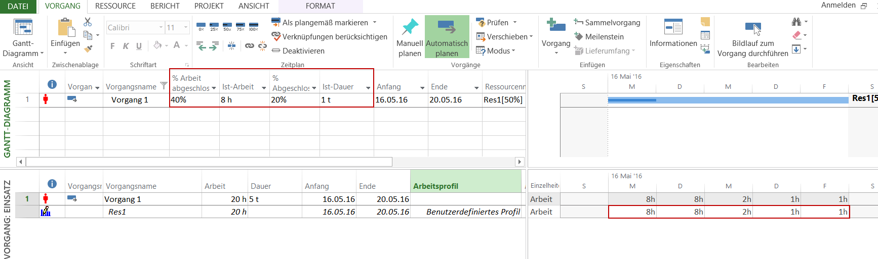Click the Anmelden sign-in link
The image size is (878, 259).
pyautogui.click(x=838, y=5)
